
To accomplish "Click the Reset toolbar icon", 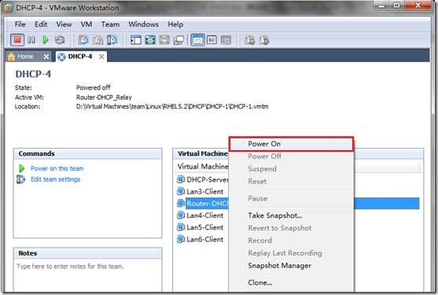I will click(60, 40).
